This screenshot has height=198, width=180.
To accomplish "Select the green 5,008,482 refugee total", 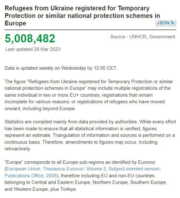I will point(30,38).
